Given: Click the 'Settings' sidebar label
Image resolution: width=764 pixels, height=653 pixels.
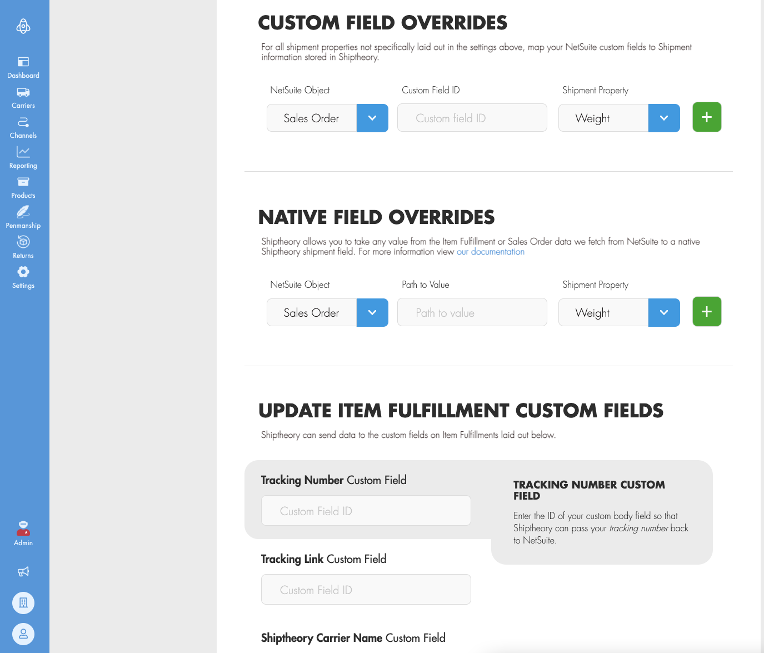Looking at the screenshot, I should pyautogui.click(x=23, y=286).
